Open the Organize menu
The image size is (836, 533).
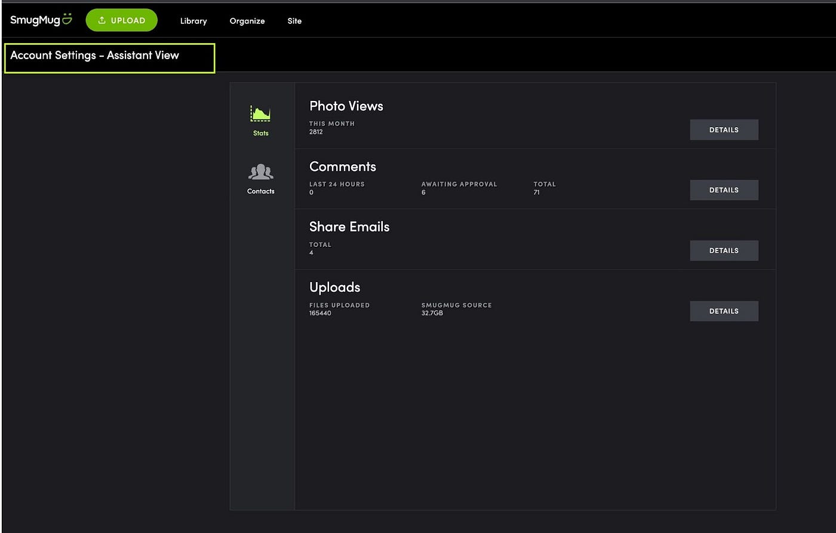click(247, 21)
